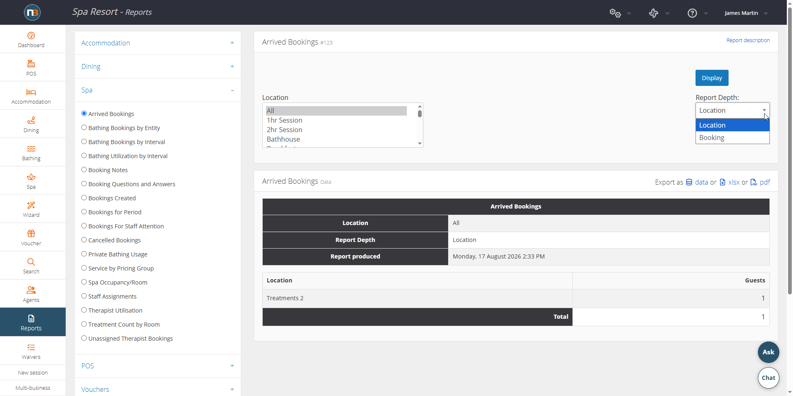Select All in the Location list
This screenshot has width=793, height=396.
tap(336, 111)
